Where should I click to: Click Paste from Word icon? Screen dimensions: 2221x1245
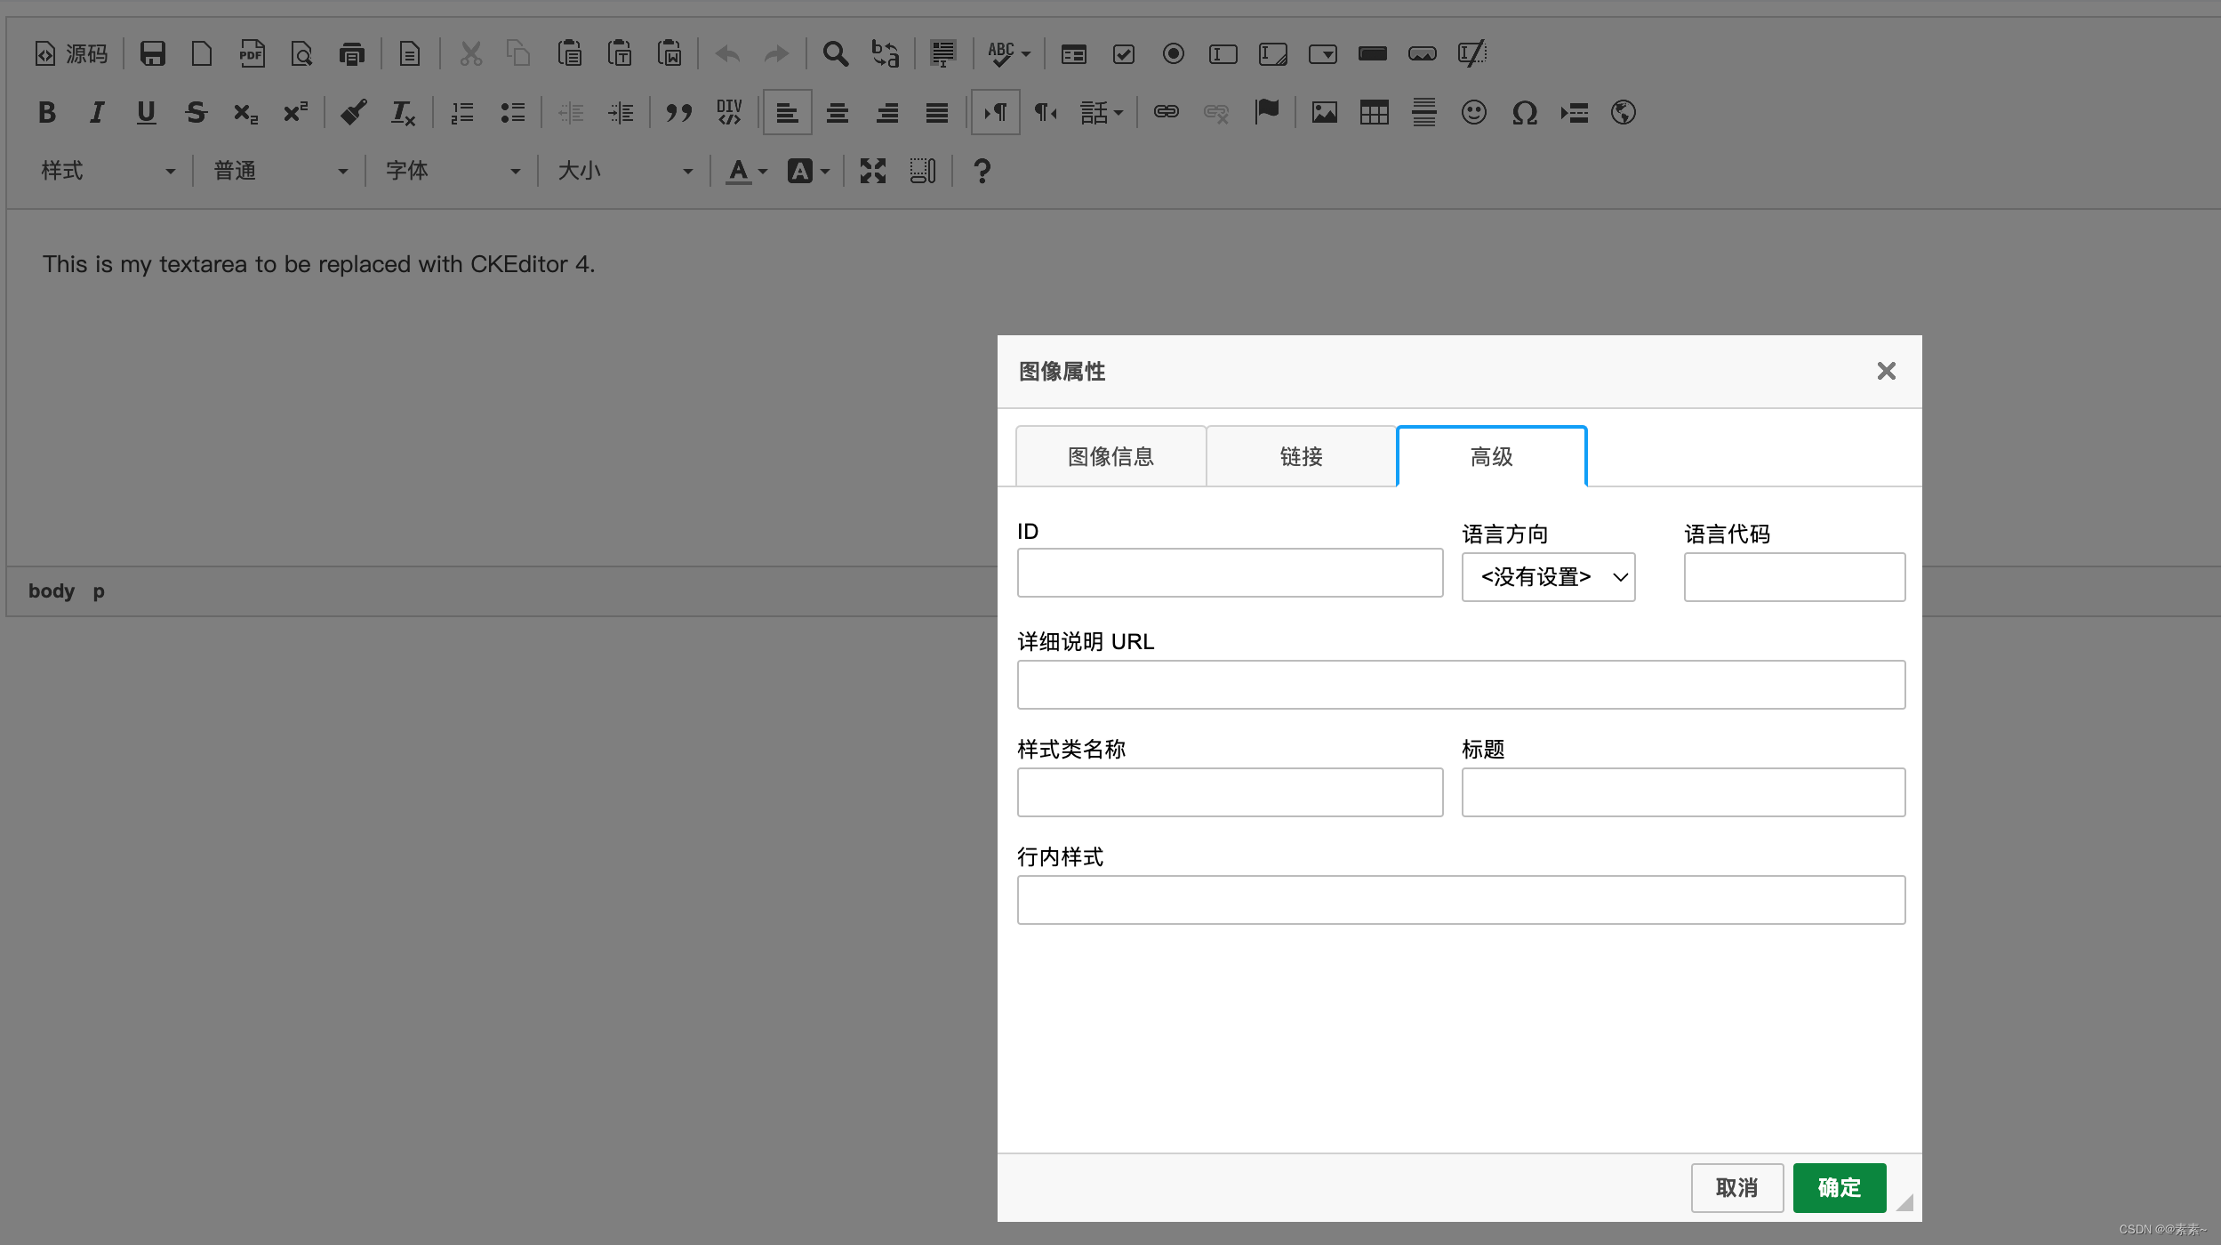[x=670, y=54]
